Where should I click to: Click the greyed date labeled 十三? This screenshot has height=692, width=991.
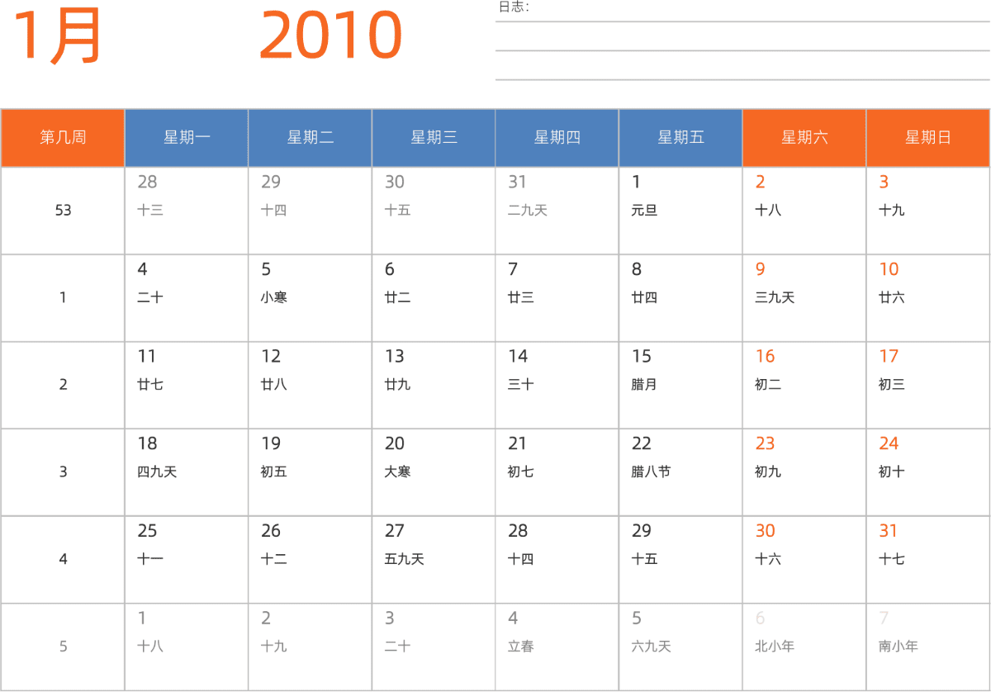coord(150,211)
